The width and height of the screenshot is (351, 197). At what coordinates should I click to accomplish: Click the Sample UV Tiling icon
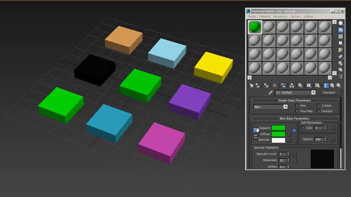click(341, 43)
